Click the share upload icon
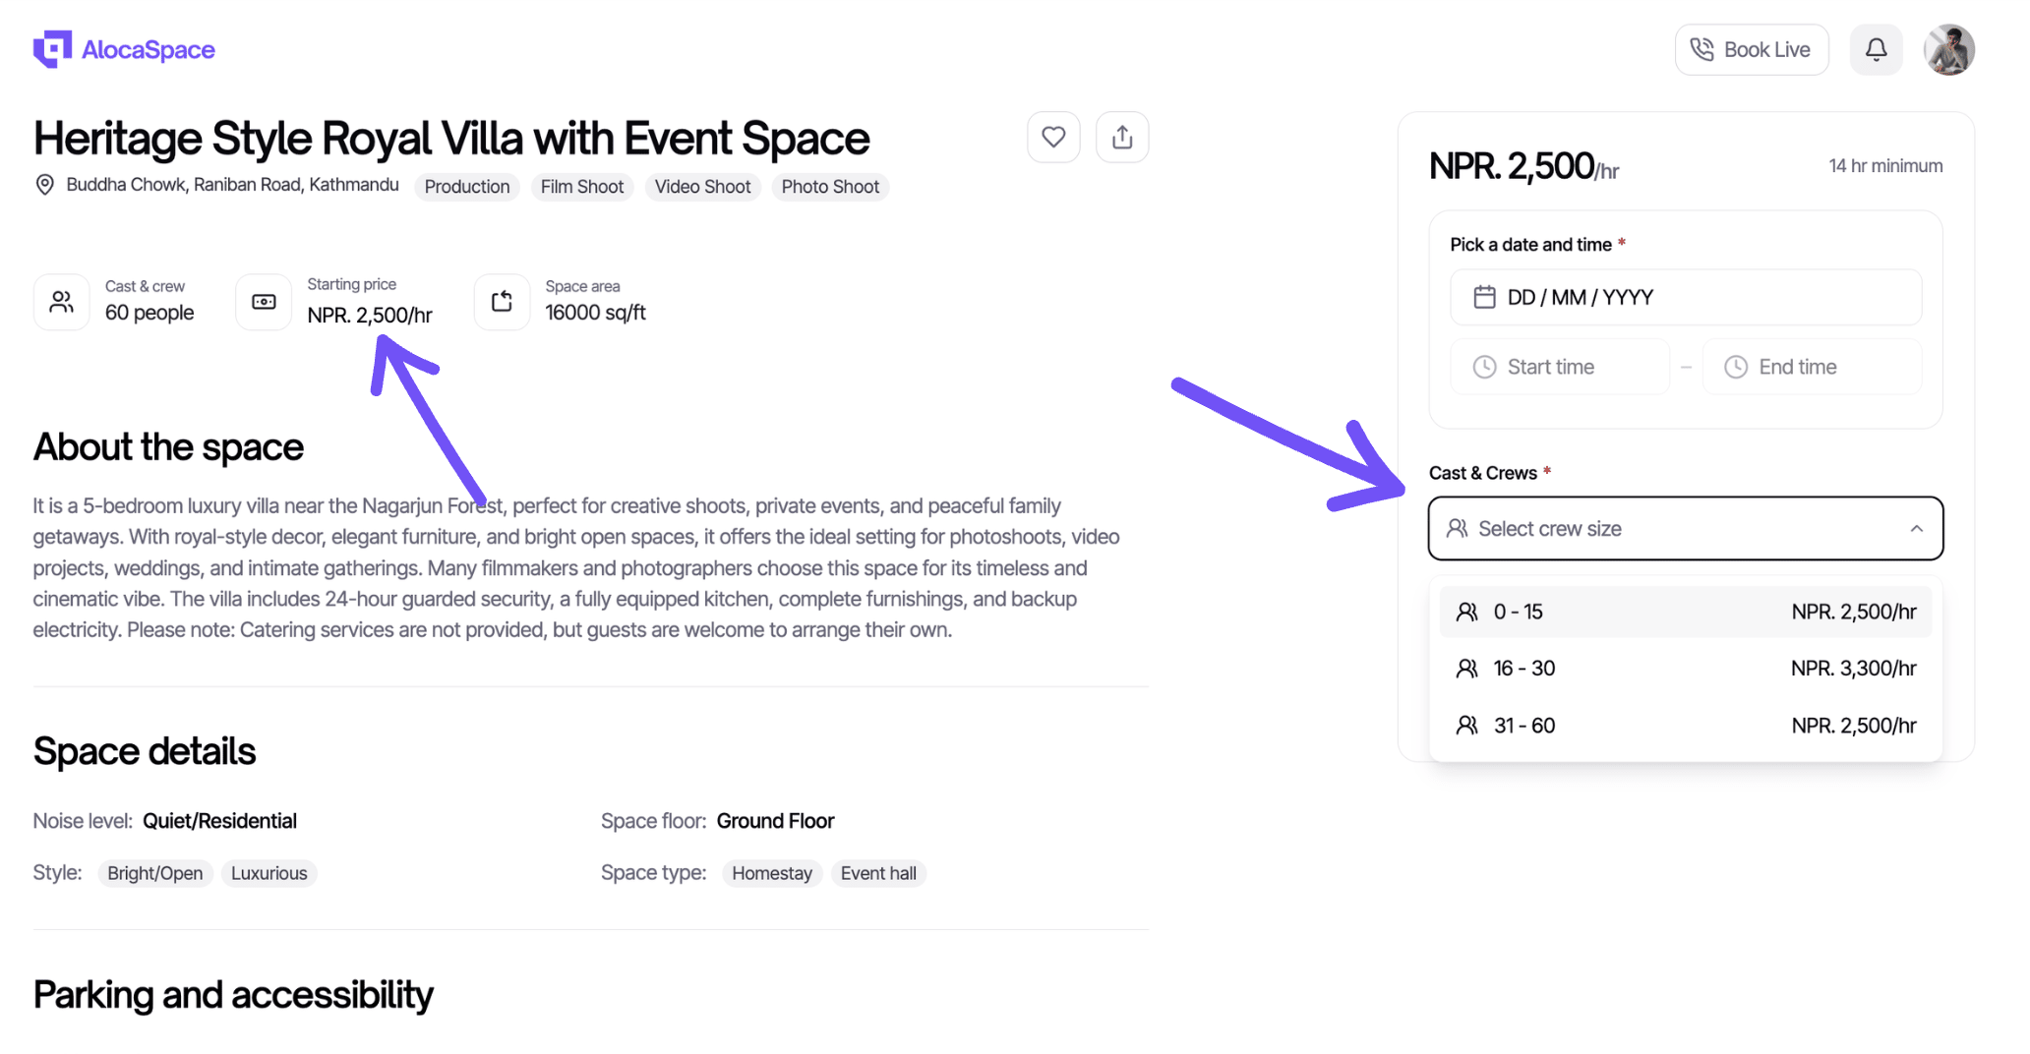2030x1054 pixels. point(1122,138)
